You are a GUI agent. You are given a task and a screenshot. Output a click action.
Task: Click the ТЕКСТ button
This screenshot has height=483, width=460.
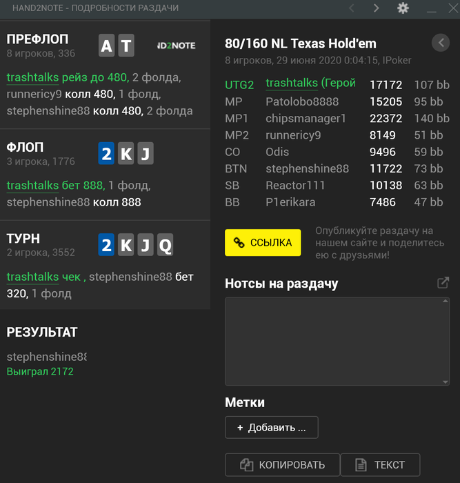(x=380, y=464)
